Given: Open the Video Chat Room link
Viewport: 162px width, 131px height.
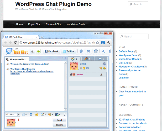Looking at the screenshot, I should [128, 59].
